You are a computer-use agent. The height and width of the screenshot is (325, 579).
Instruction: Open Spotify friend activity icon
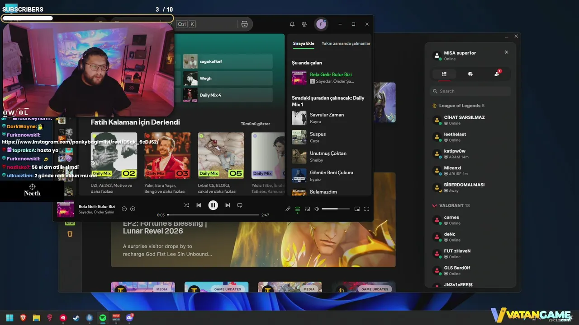click(x=304, y=24)
